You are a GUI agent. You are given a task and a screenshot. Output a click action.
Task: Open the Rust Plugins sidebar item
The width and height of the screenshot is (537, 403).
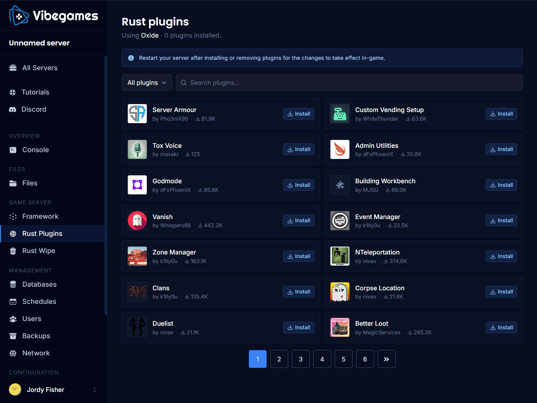pyautogui.click(x=52, y=234)
